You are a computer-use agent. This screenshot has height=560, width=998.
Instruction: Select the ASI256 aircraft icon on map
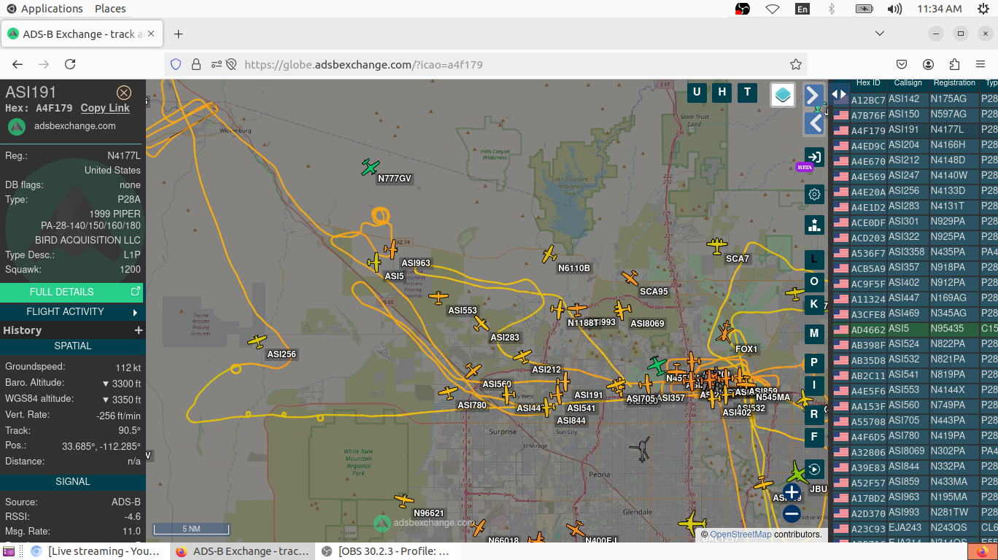[257, 341]
